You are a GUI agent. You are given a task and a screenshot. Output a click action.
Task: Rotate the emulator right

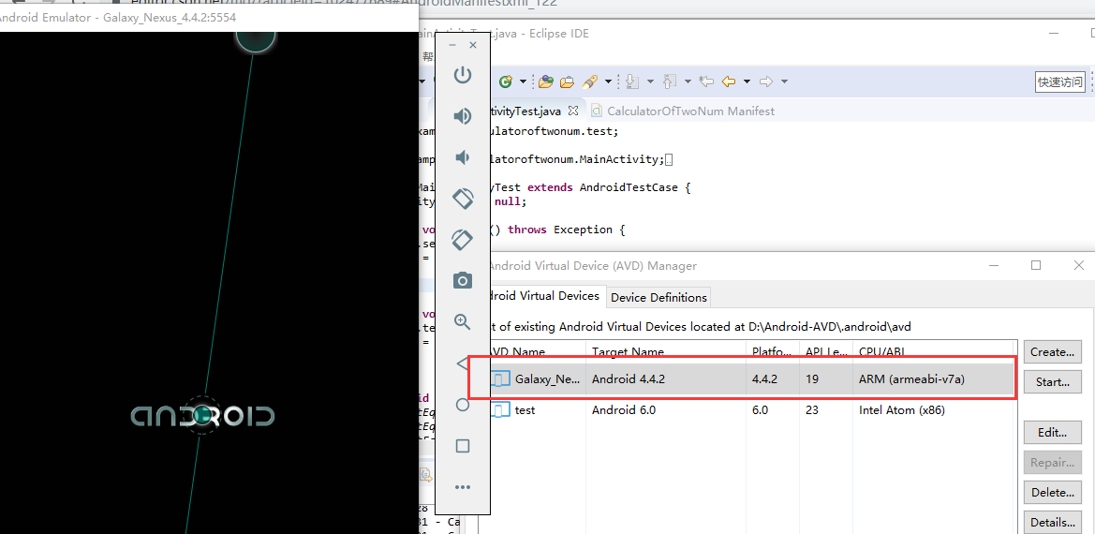coord(463,240)
